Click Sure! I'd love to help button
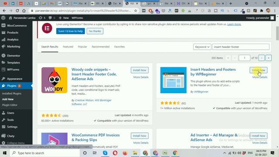Viewport: 279px width, 157px height. pos(71,31)
